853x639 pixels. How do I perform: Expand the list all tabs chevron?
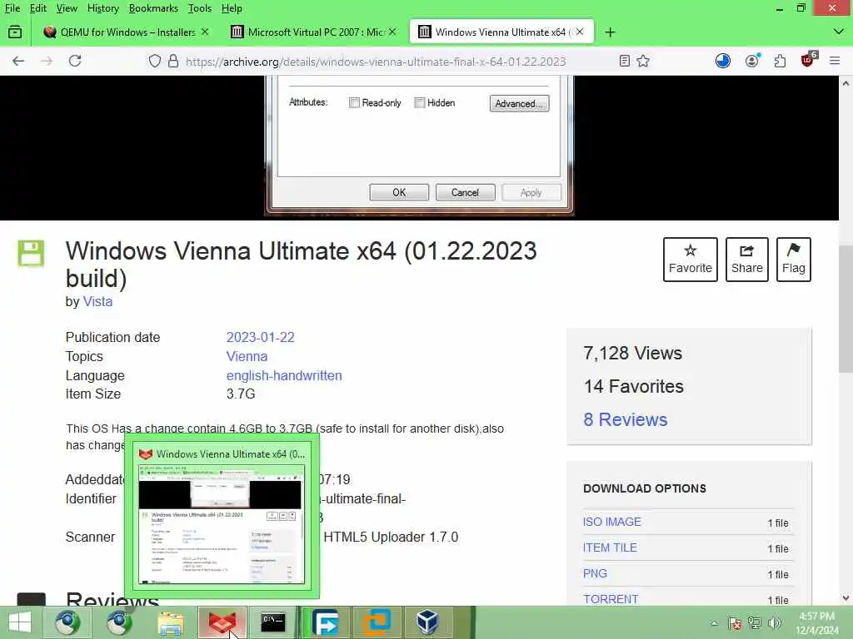click(x=839, y=32)
